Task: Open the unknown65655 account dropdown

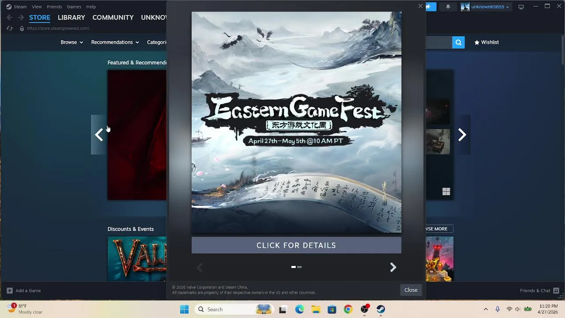Action: [490, 7]
